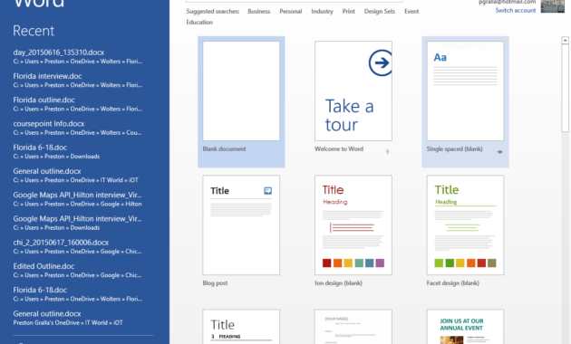The width and height of the screenshot is (571, 344).
Task: Select Design Sets suggested search
Action: [380, 11]
